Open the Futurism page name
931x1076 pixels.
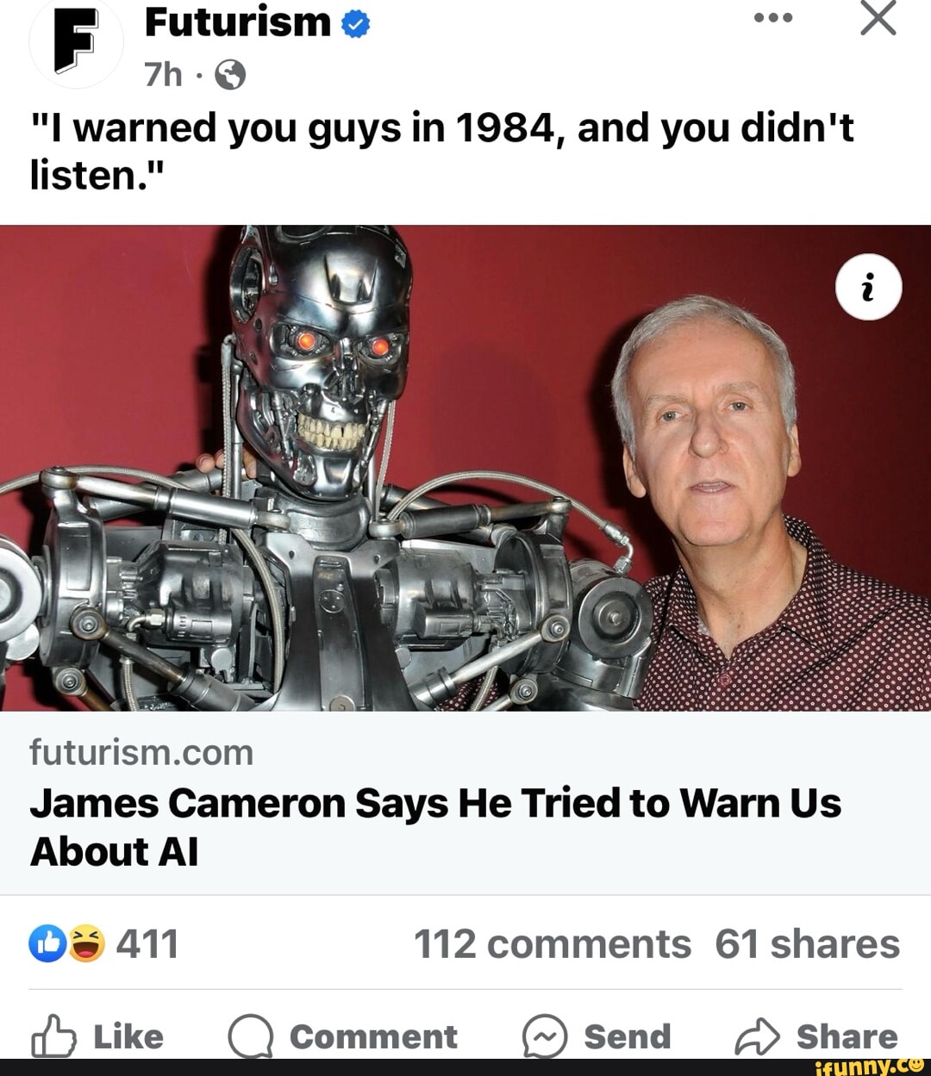point(237,23)
